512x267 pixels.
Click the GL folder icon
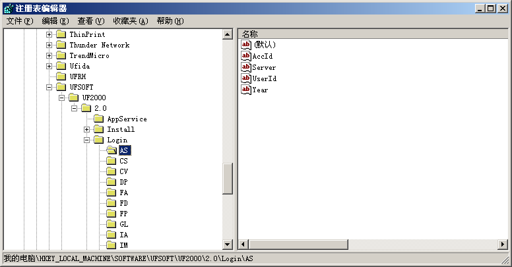tap(112, 224)
